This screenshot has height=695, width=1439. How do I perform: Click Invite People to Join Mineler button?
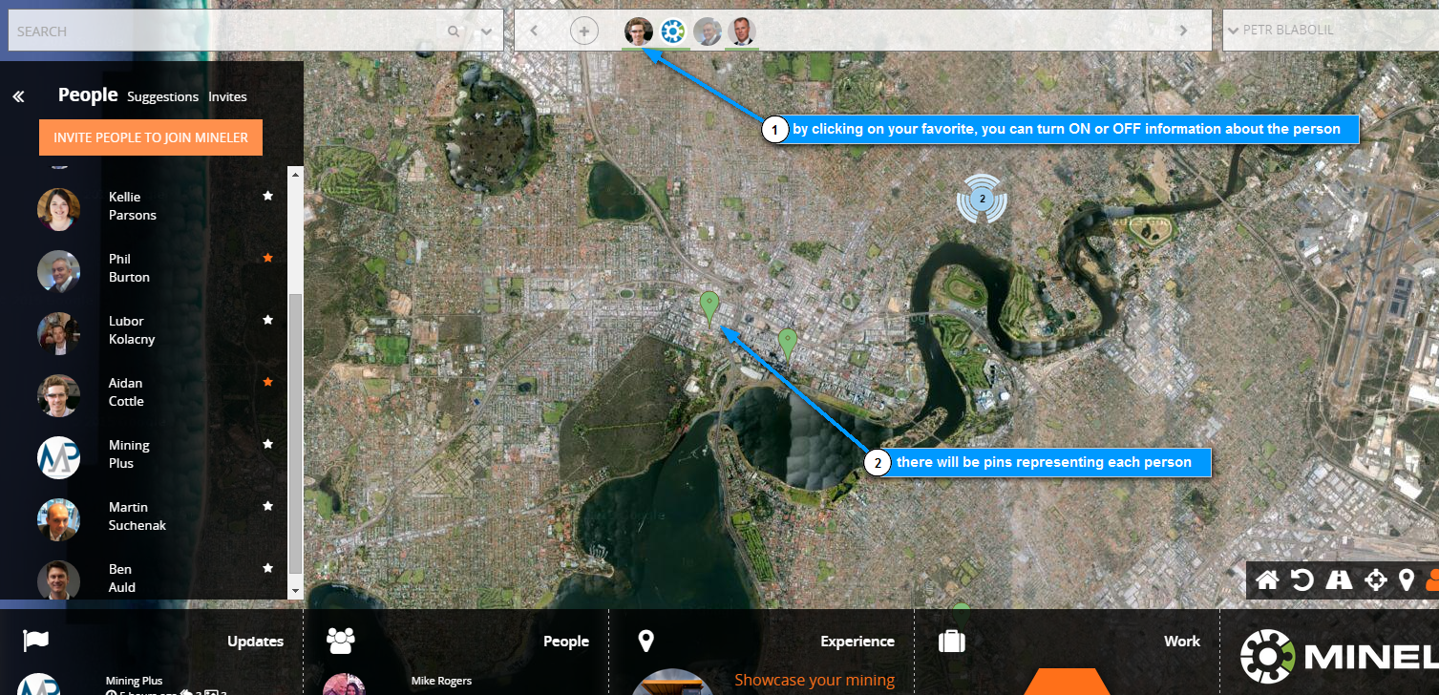pyautogui.click(x=151, y=137)
